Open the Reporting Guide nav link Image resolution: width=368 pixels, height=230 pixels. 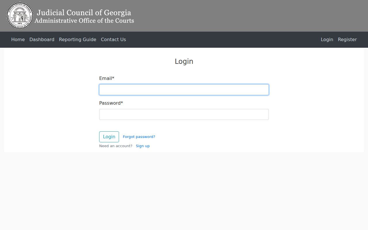click(x=78, y=40)
